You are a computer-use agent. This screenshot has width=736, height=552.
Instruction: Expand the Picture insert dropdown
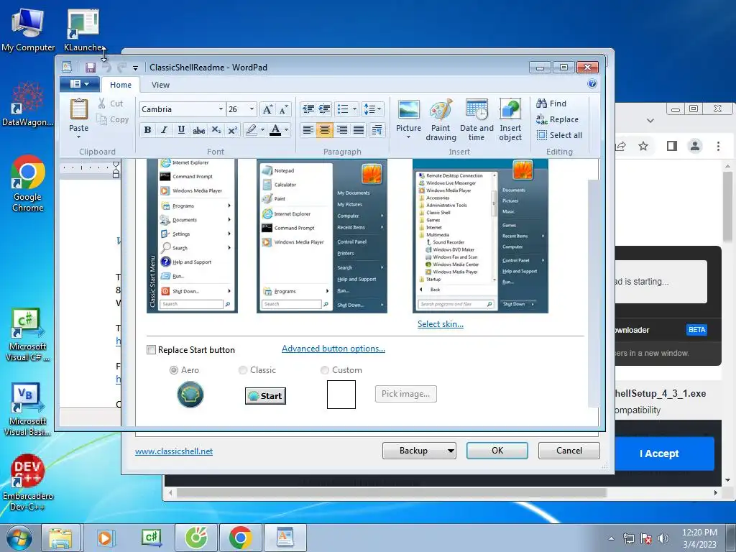click(408, 137)
